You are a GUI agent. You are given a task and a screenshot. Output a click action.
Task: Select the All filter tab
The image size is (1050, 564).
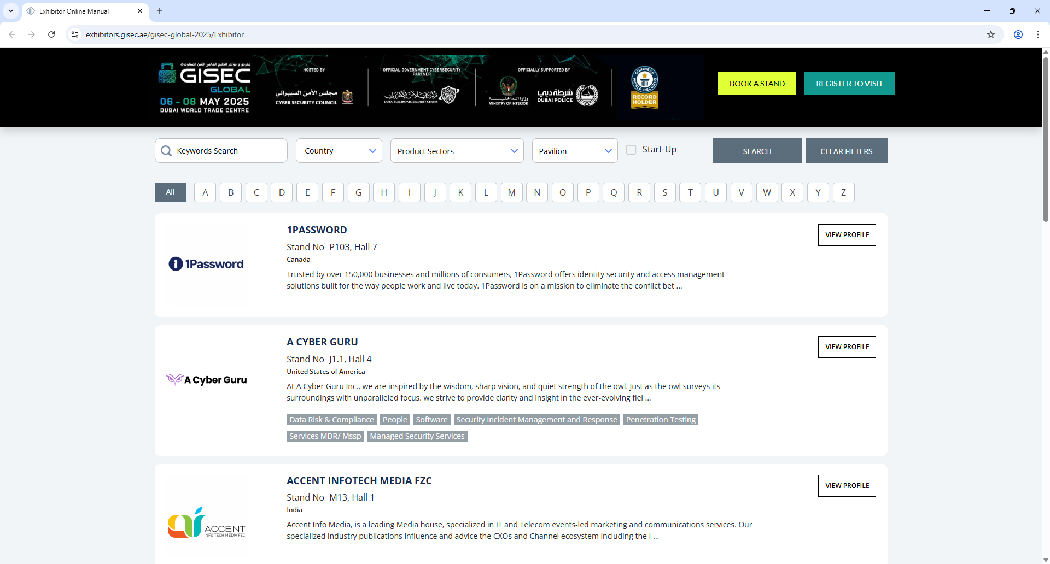point(170,192)
